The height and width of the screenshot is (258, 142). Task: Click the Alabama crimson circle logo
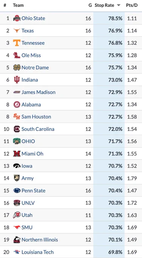[x=17, y=104]
